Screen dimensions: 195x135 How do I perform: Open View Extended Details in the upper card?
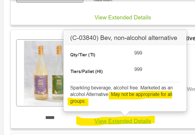pyautogui.click(x=123, y=17)
